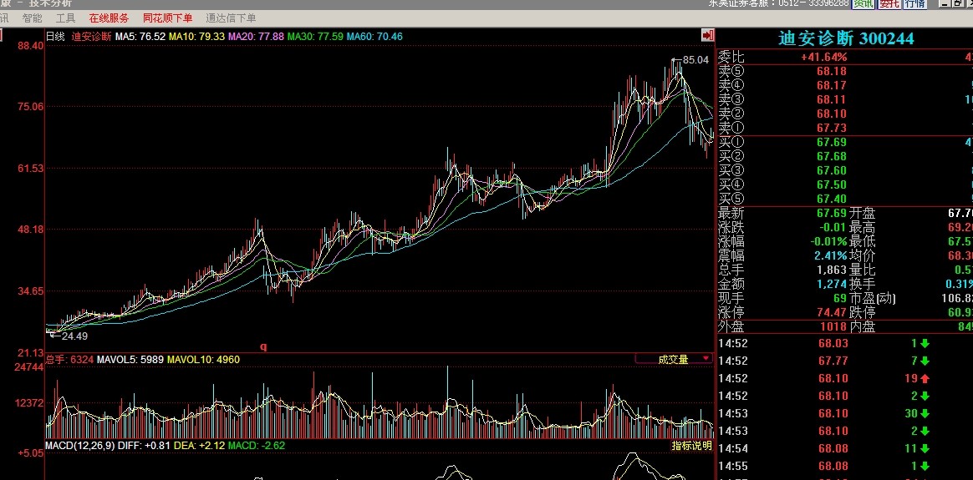Open the 成交量 indicator dropdown
Screen dimensions: 973x480
(x=674, y=359)
